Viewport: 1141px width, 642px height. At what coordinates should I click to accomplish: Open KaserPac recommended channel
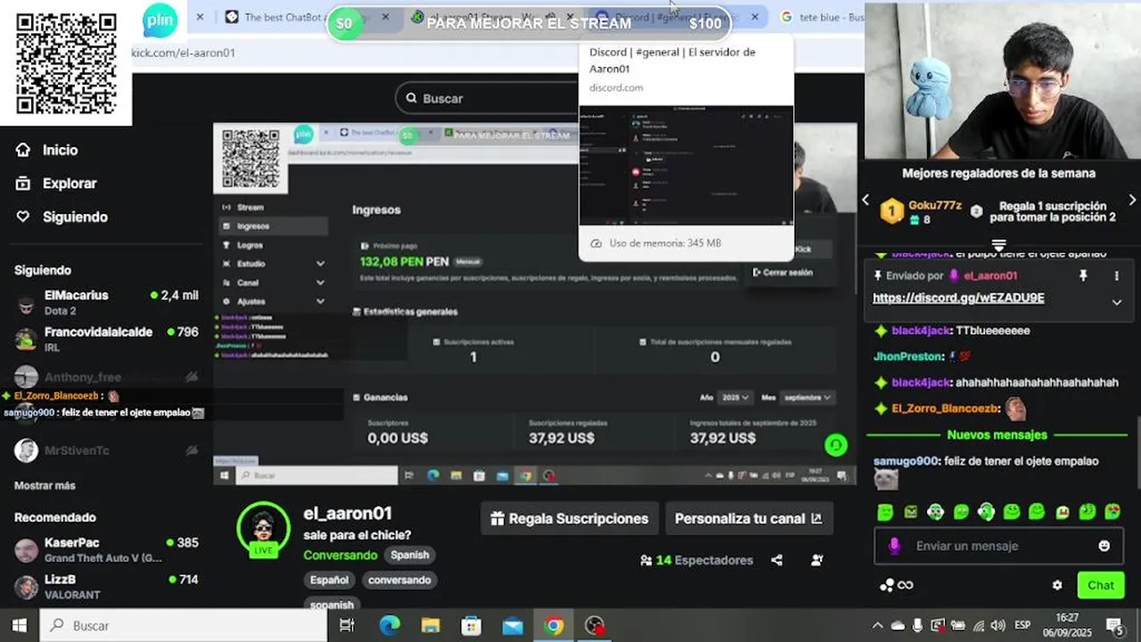pyautogui.click(x=106, y=549)
